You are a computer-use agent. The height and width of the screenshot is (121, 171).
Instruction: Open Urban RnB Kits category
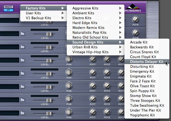point(96,47)
